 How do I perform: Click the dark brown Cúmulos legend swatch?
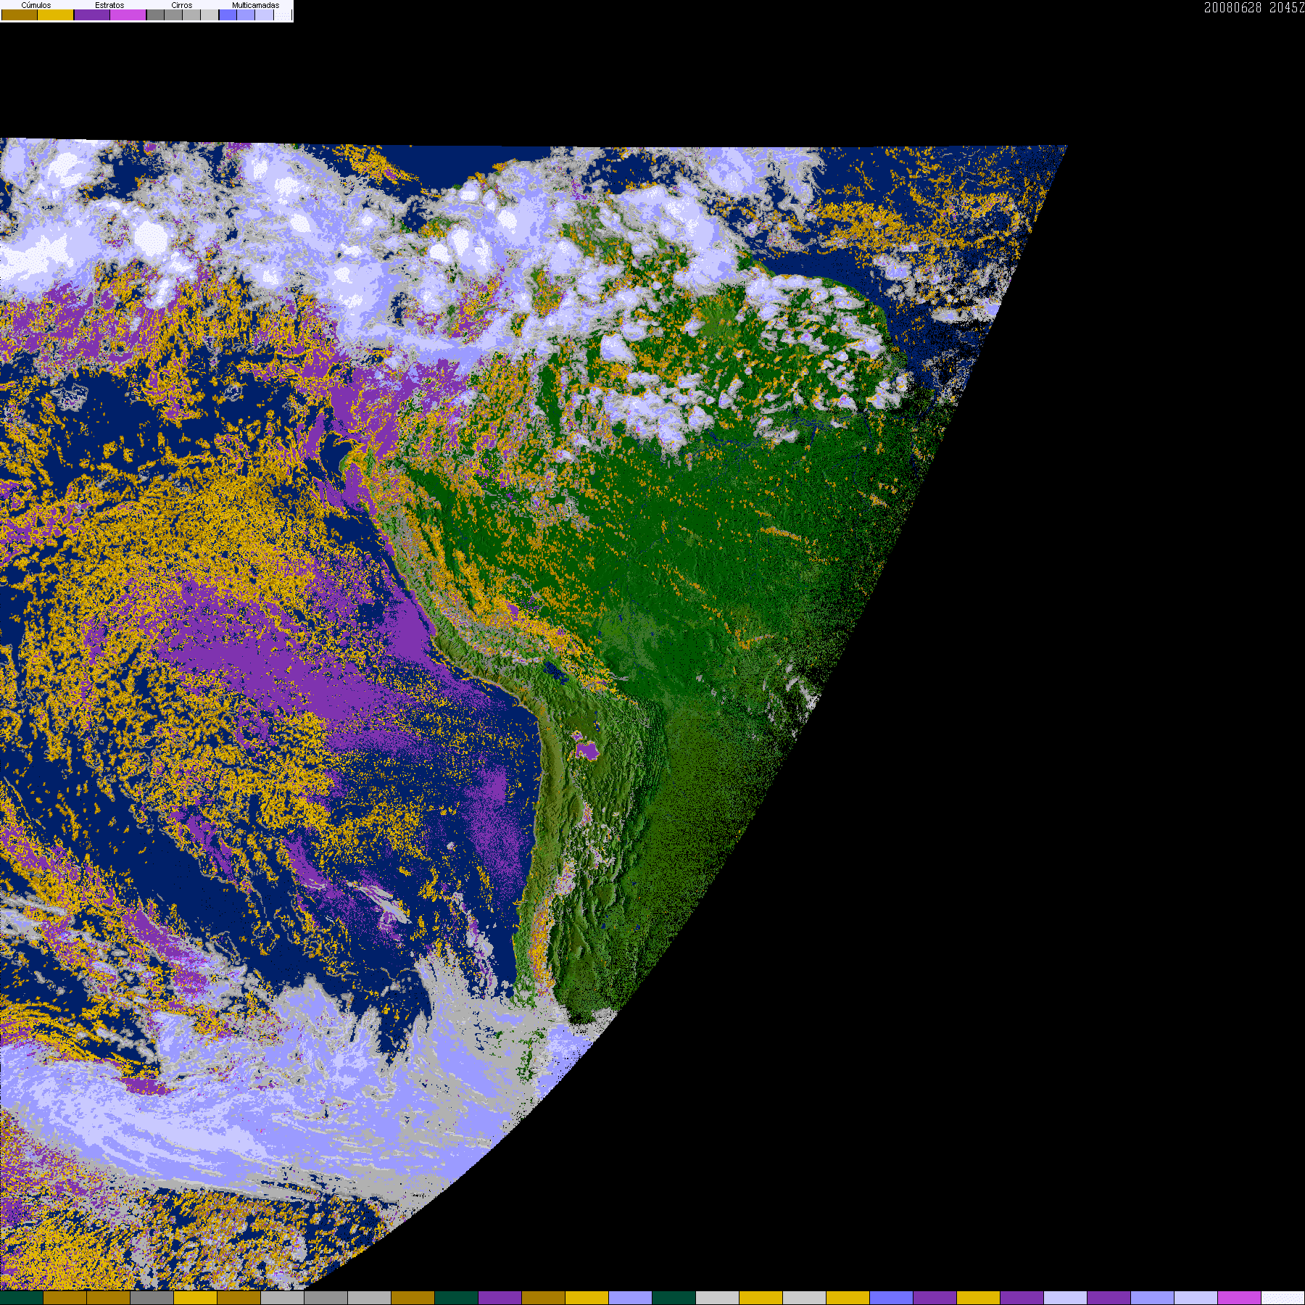click(x=20, y=14)
